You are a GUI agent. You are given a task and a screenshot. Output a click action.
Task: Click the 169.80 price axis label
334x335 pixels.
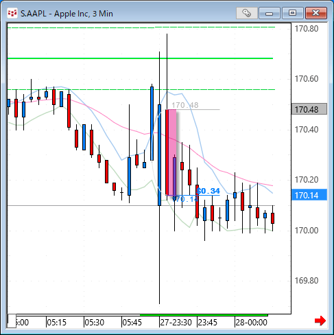tap(307, 281)
